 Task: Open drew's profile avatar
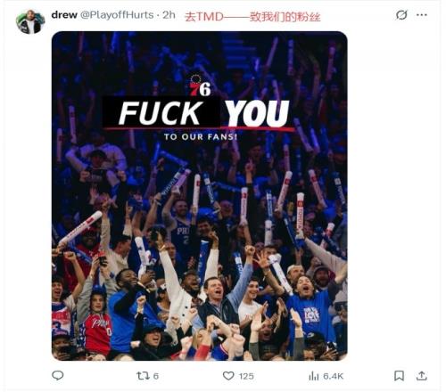pos(30,21)
